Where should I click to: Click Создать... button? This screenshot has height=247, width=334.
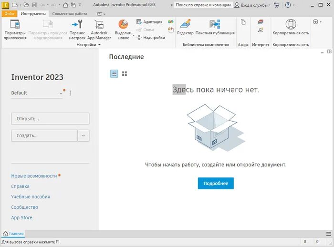(x=44, y=135)
